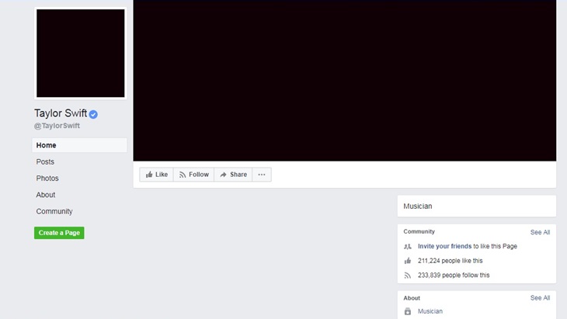The width and height of the screenshot is (567, 319).
Task: Navigate to the Community tab in the sidebar
Action: coord(54,211)
